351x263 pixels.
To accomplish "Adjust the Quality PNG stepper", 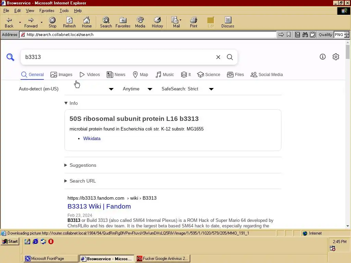I will click(347, 35).
